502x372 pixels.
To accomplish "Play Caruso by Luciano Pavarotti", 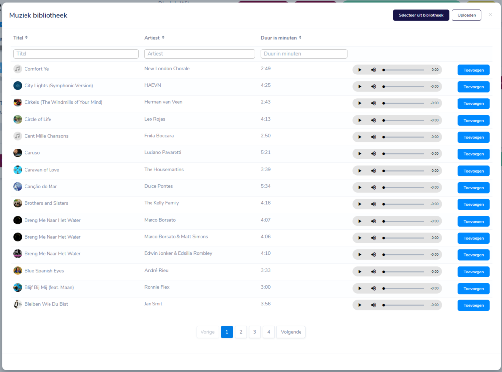I will click(x=360, y=153).
